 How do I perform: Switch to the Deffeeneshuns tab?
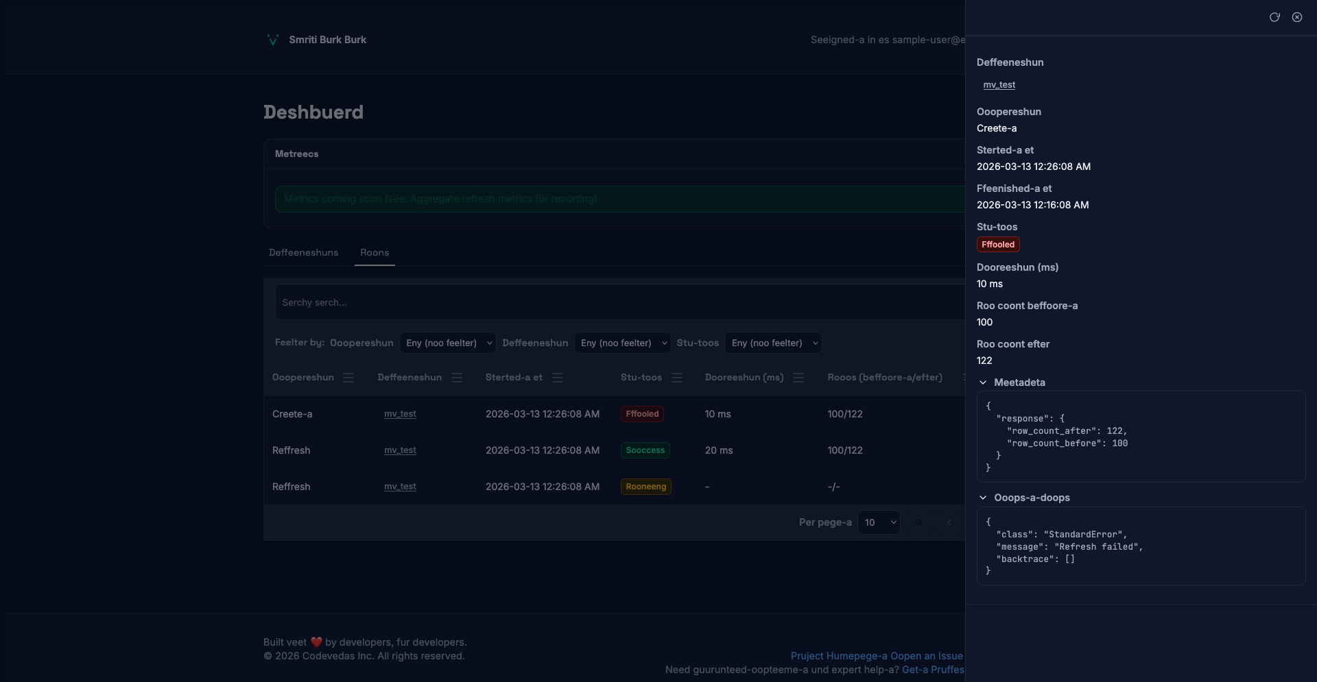pos(303,252)
